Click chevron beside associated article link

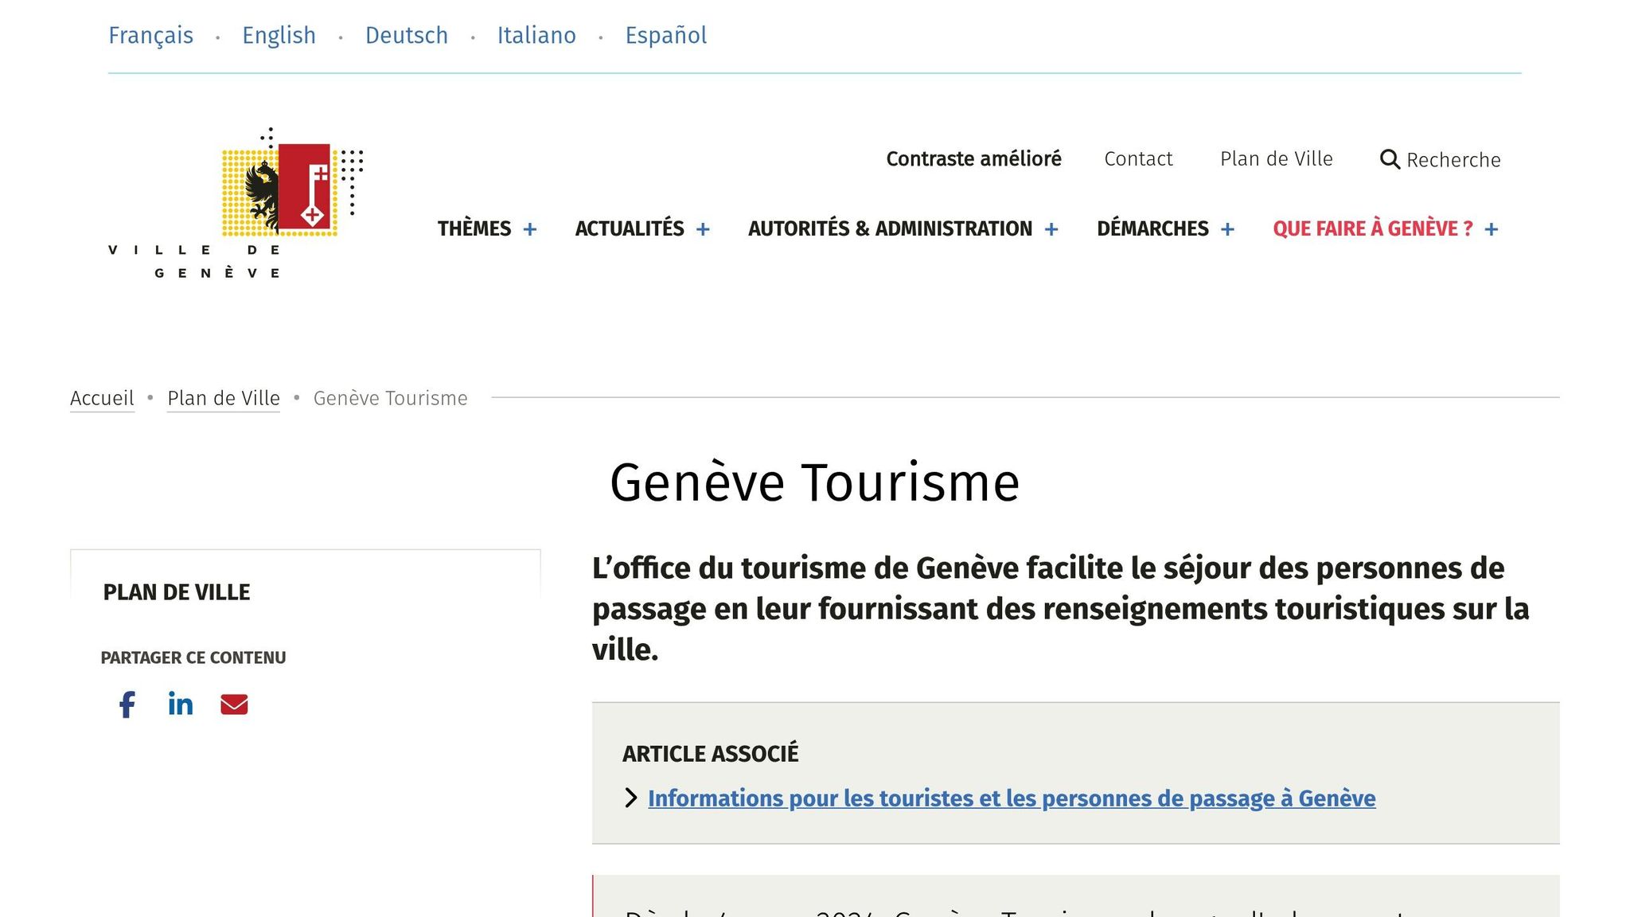[631, 798]
